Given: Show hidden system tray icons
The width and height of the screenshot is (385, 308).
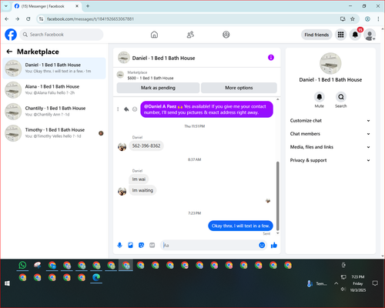Looking at the screenshot, I should click(x=336, y=283).
